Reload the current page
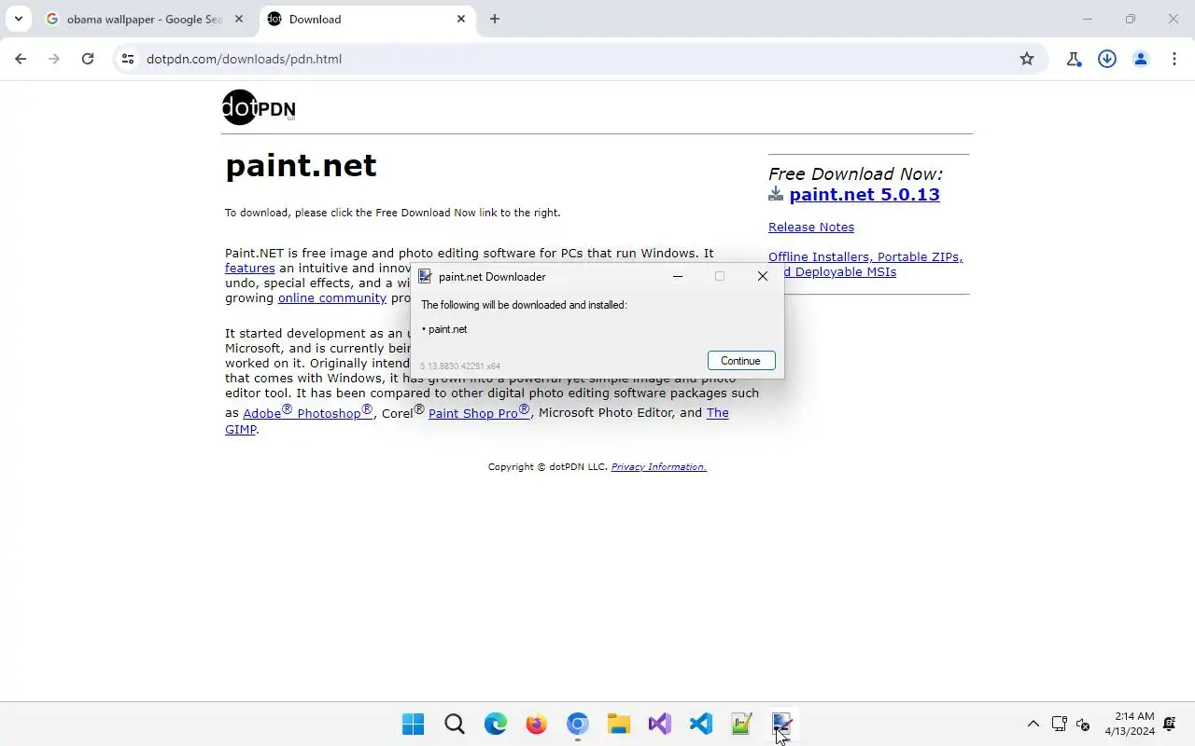Screen dimensions: 1195x746 [x=88, y=59]
